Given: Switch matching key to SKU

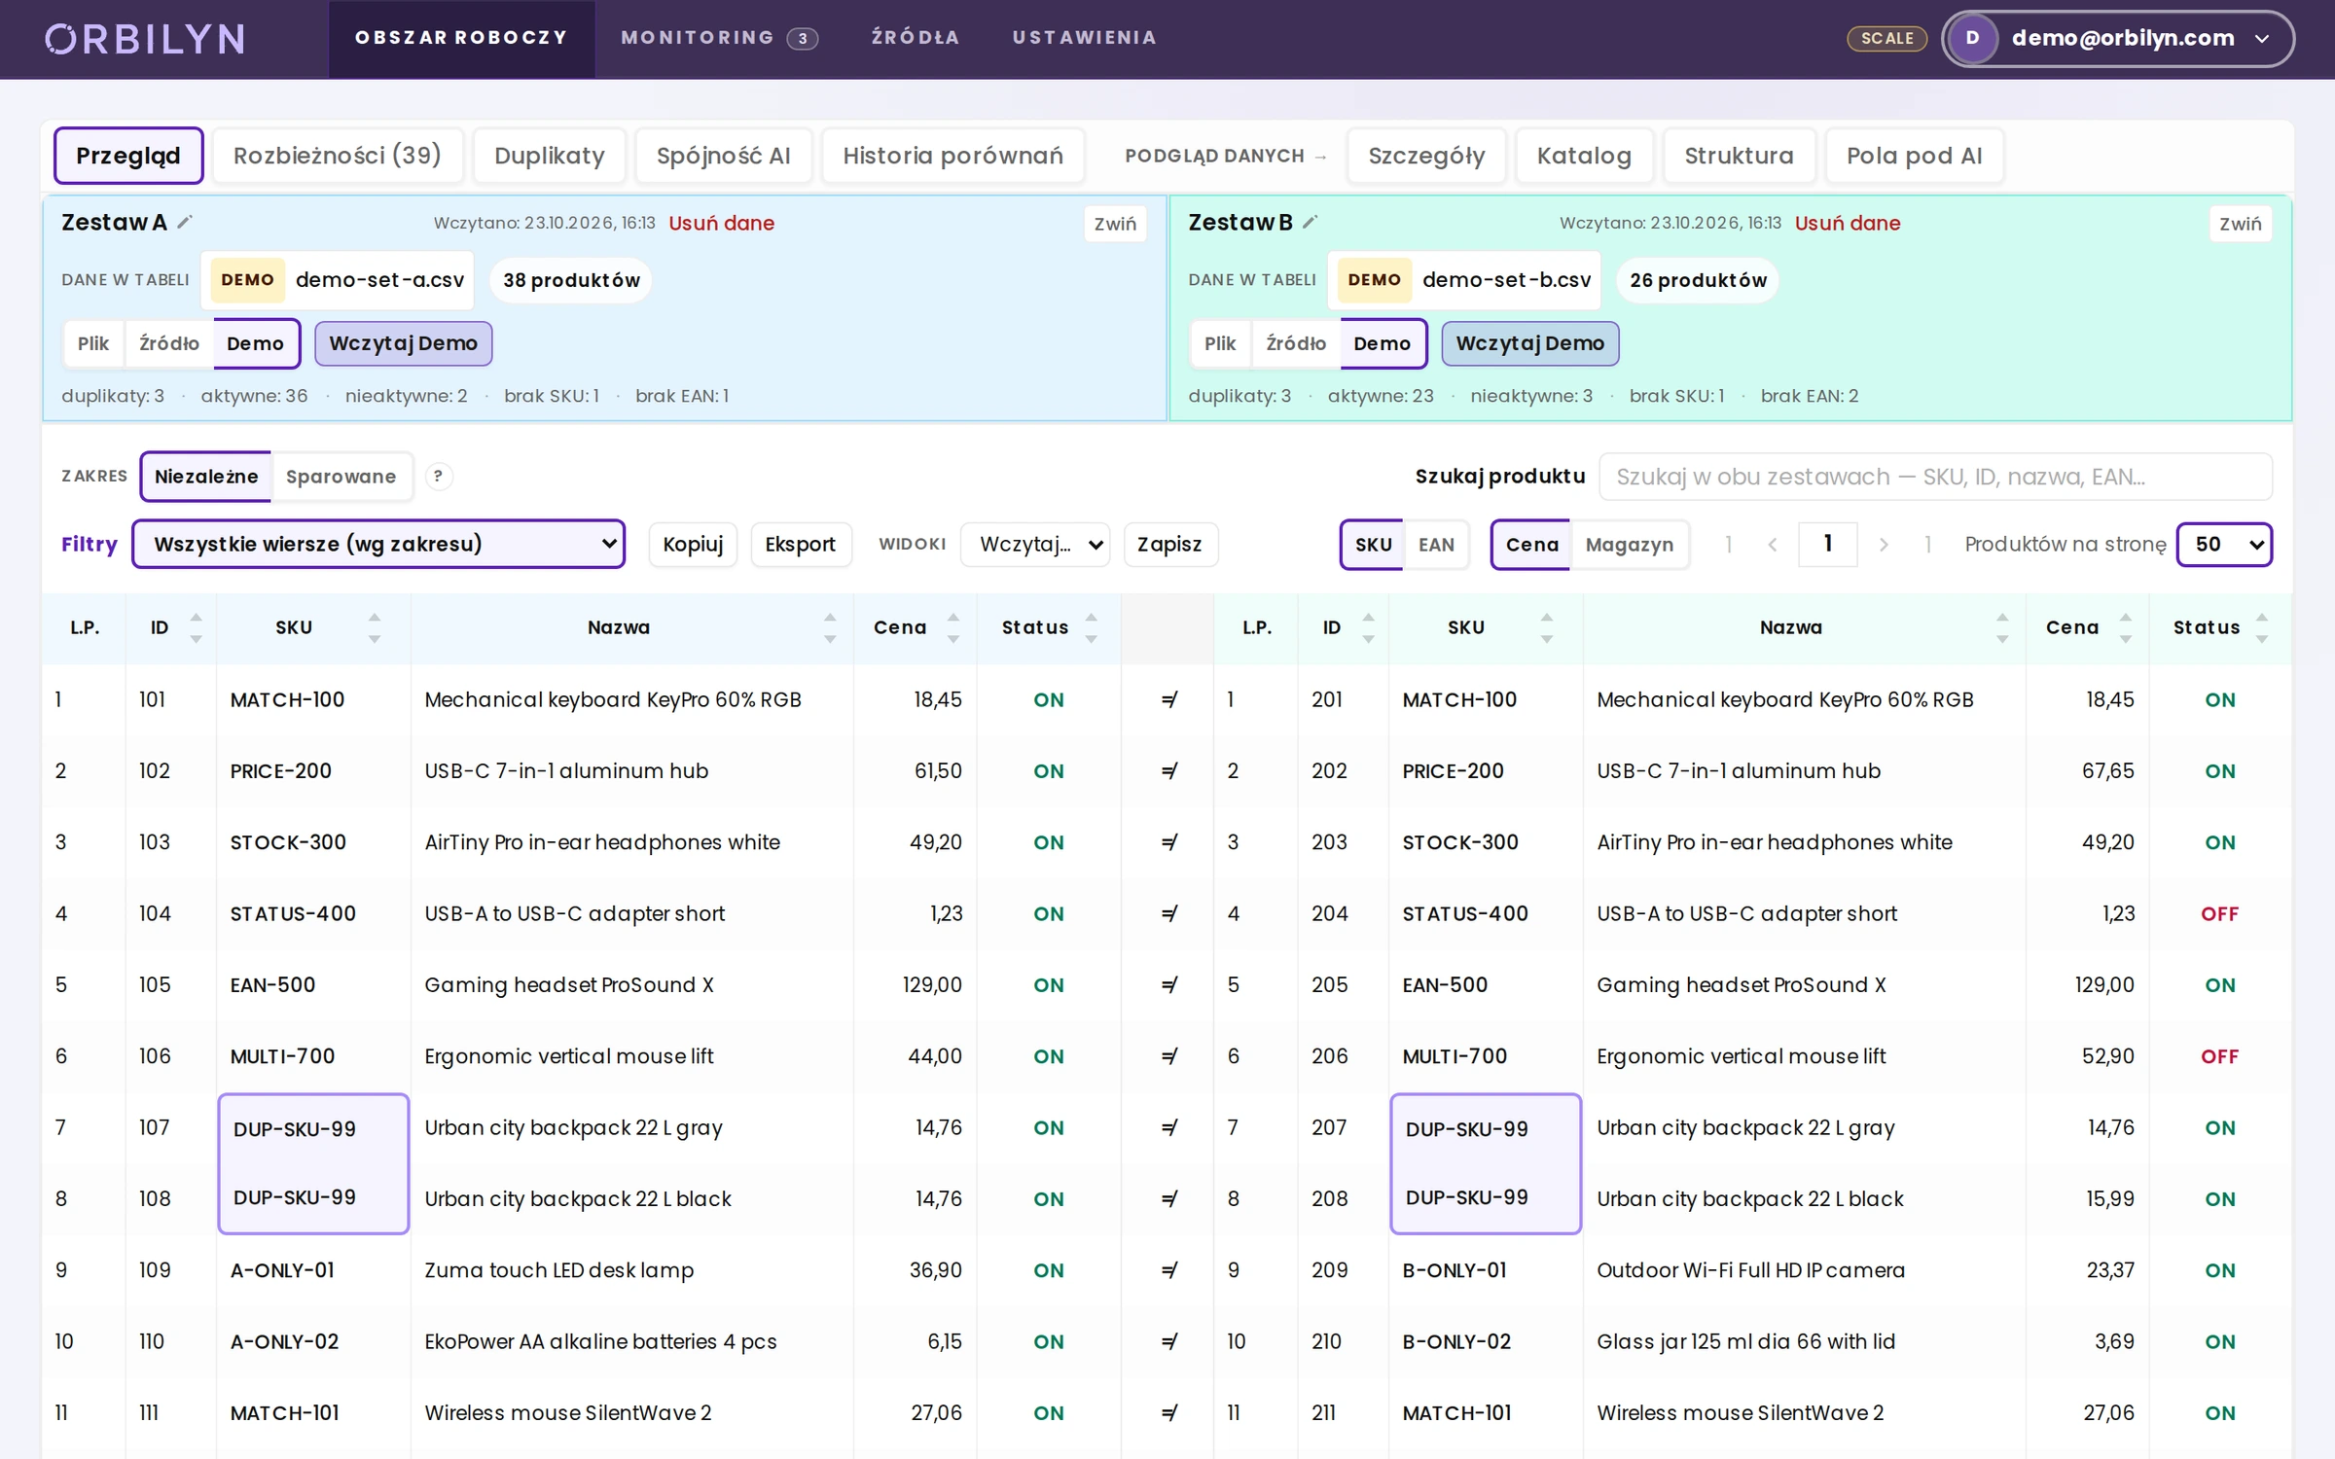Looking at the screenshot, I should [x=1373, y=544].
